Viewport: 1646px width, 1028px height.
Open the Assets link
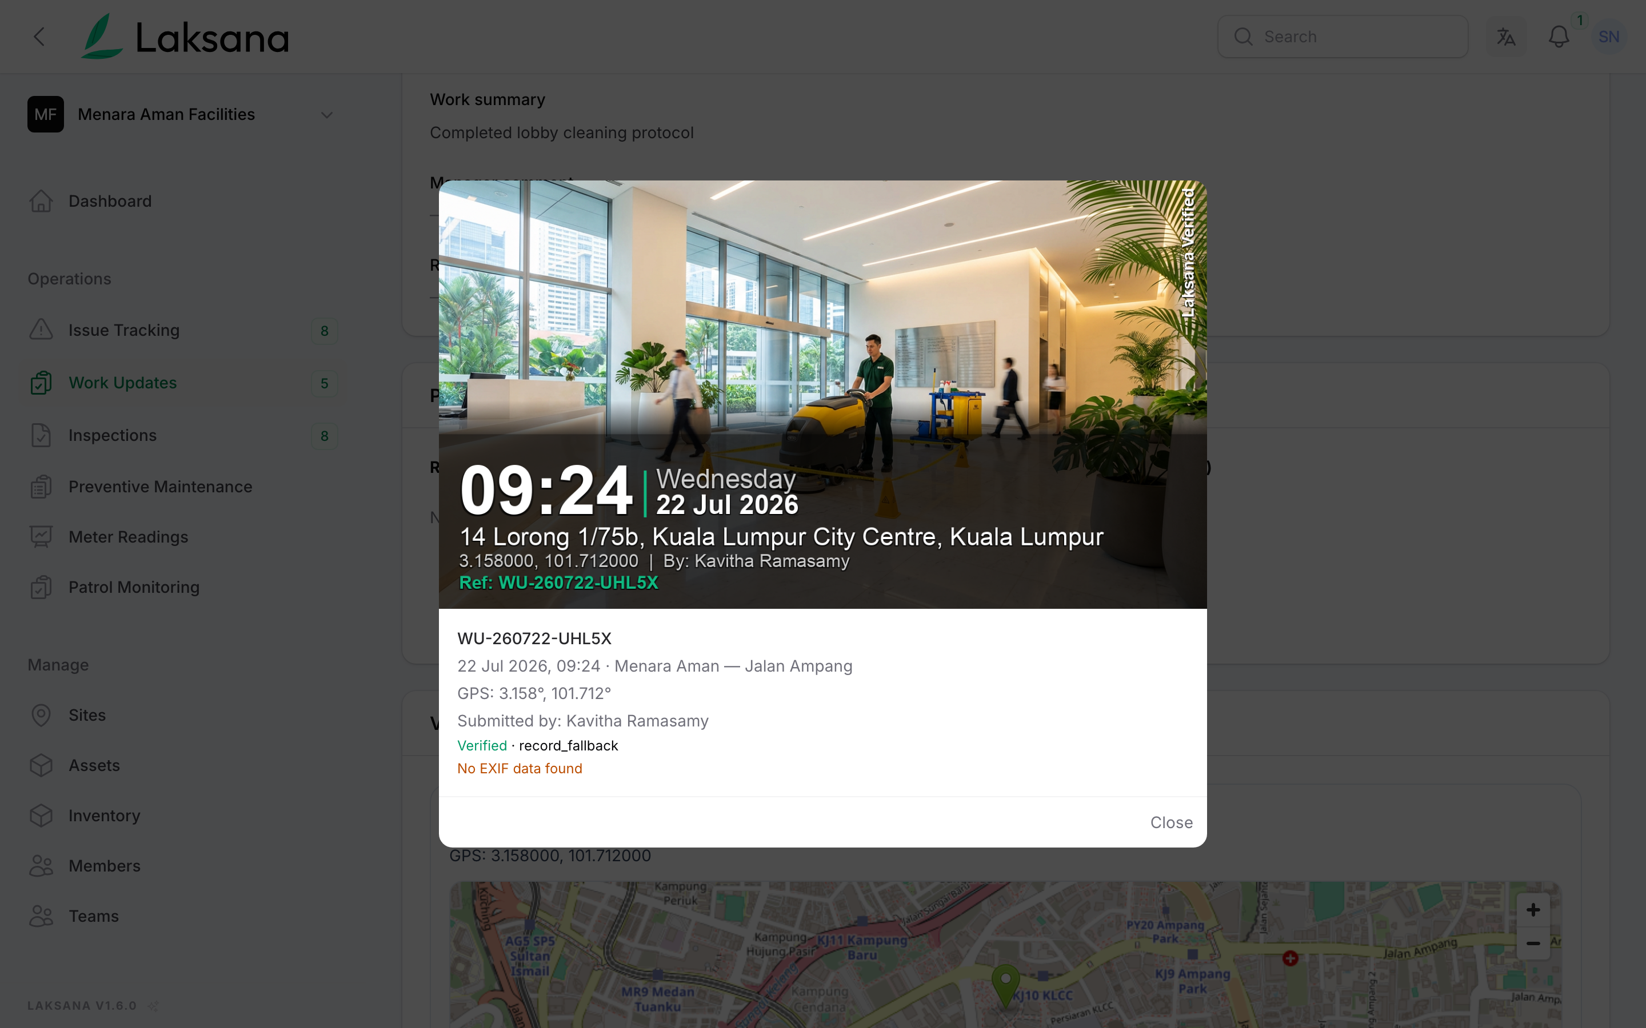pyautogui.click(x=94, y=765)
